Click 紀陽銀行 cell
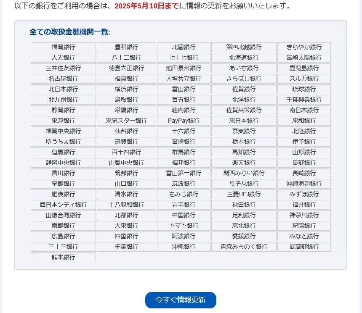362x313 pixels. 304,226
